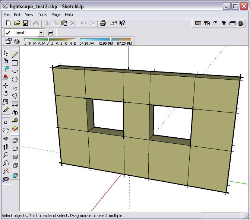The width and height of the screenshot is (250, 220).
Task: Choose the Move tool with four arrows
Action: click(6, 86)
